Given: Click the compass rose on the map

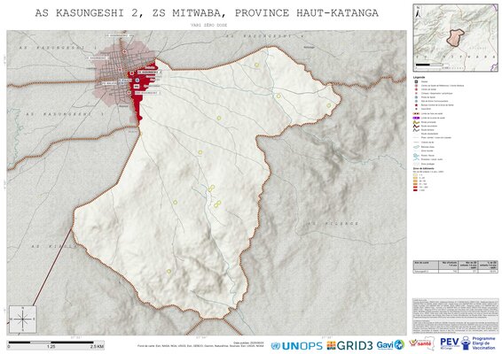Looking at the screenshot, I should pyautogui.click(x=23, y=319).
